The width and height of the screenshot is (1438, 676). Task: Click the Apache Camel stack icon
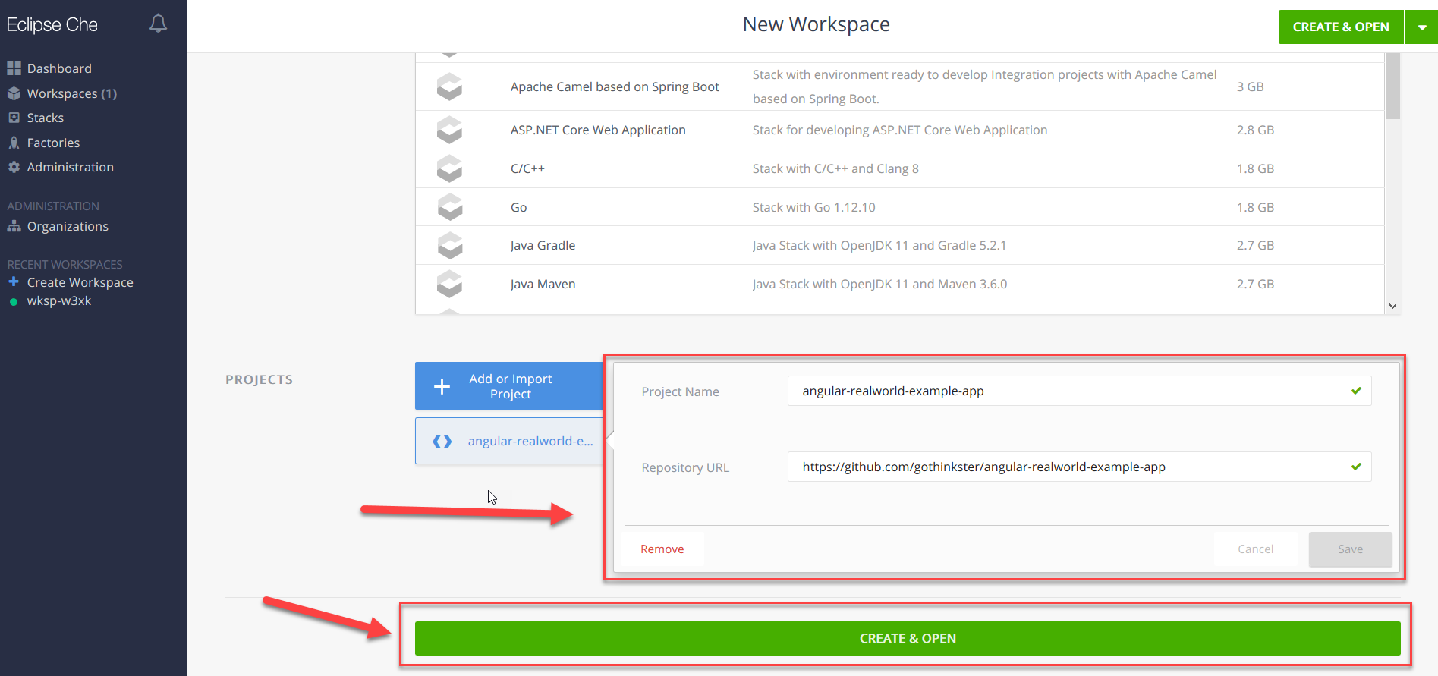449,86
